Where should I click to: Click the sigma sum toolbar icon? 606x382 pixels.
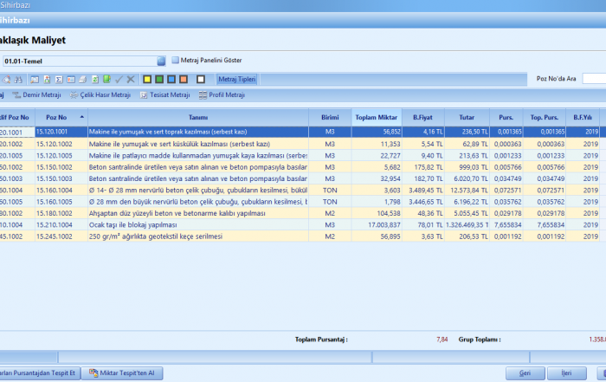[x=58, y=79]
